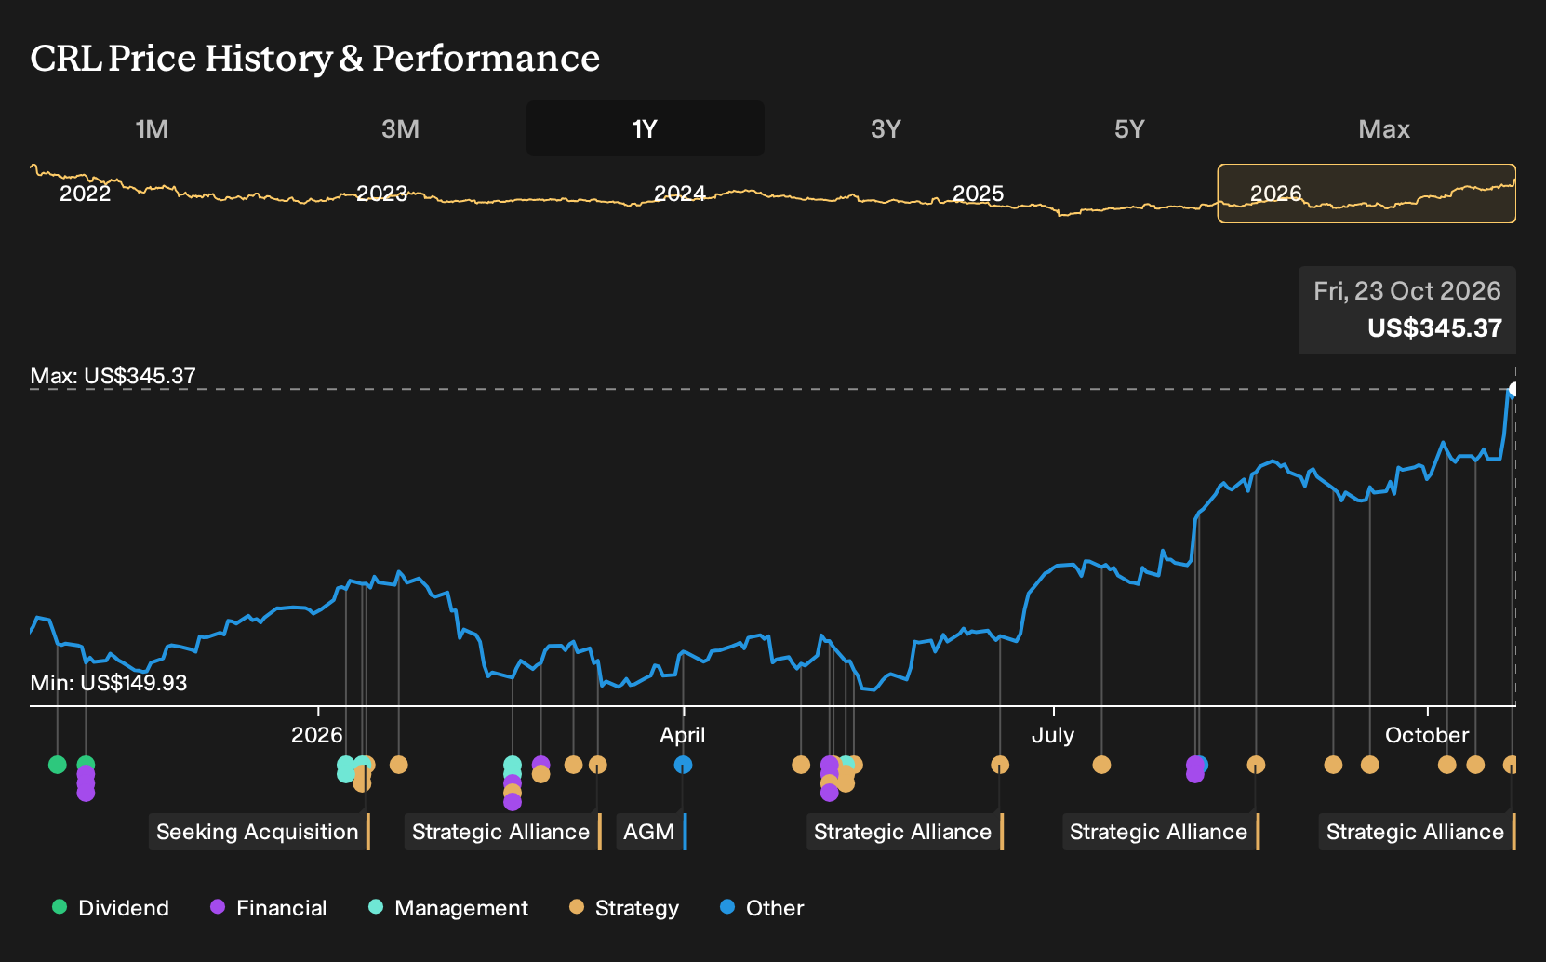1546x962 pixels.
Task: Open Strategic Alliance label left of AGM
Action: click(503, 832)
